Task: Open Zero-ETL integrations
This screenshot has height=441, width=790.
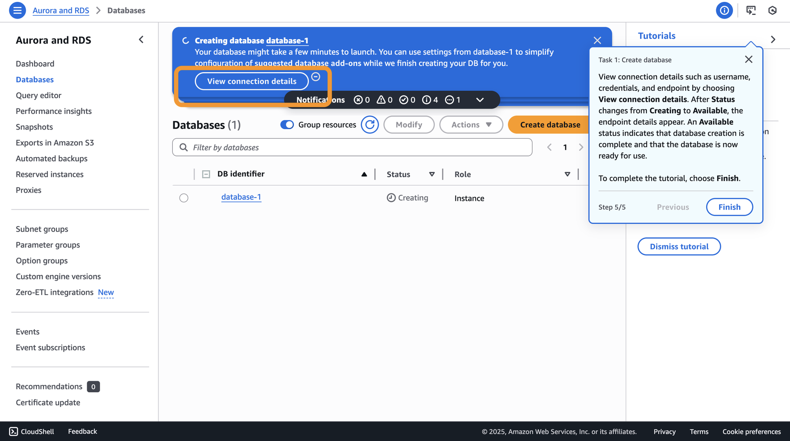Action: click(x=55, y=292)
